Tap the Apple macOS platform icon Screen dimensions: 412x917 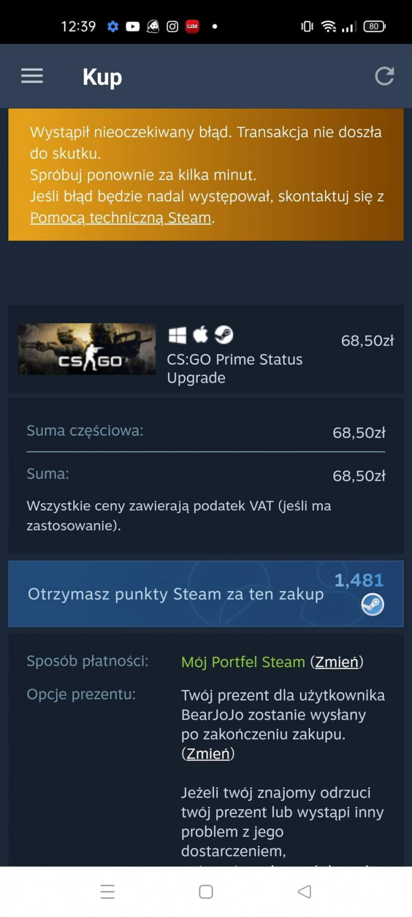(x=201, y=335)
